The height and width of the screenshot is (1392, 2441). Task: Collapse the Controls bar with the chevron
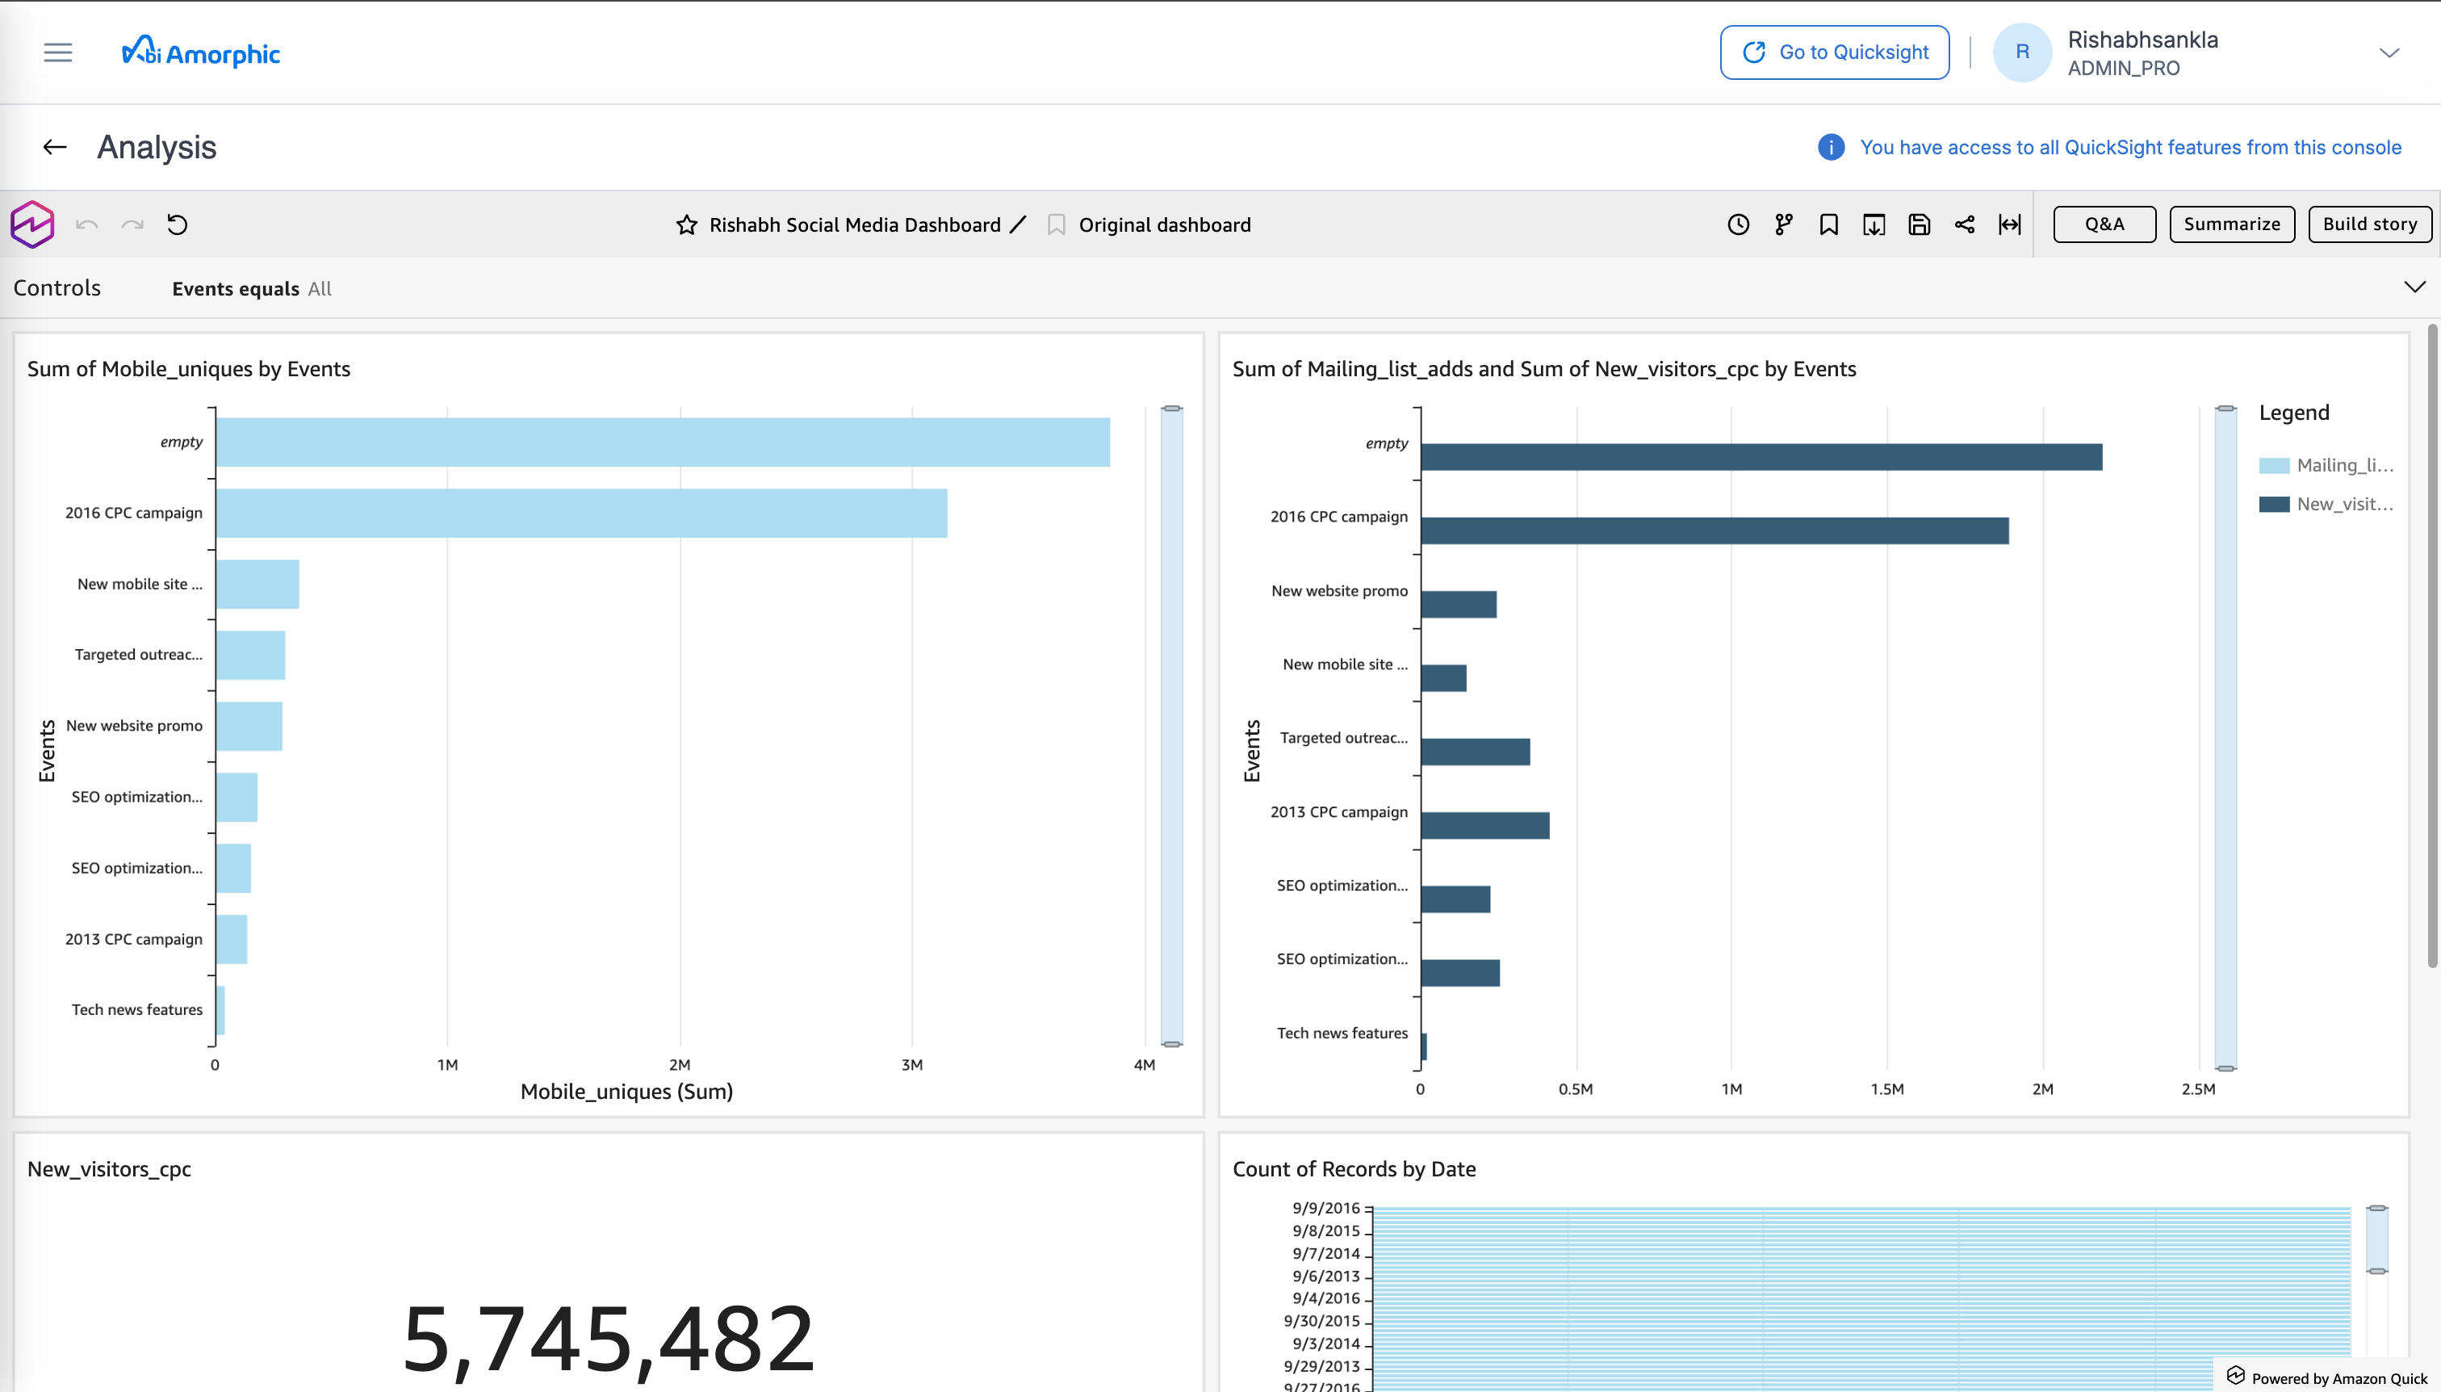coord(2415,286)
